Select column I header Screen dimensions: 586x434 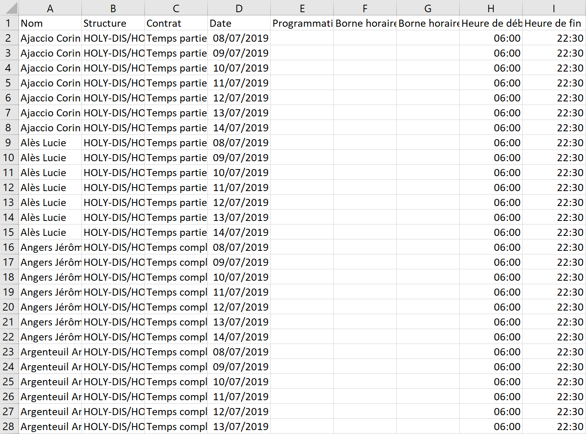tap(554, 8)
